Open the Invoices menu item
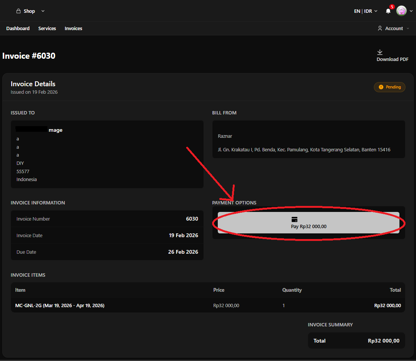This screenshot has width=416, height=361. point(73,29)
